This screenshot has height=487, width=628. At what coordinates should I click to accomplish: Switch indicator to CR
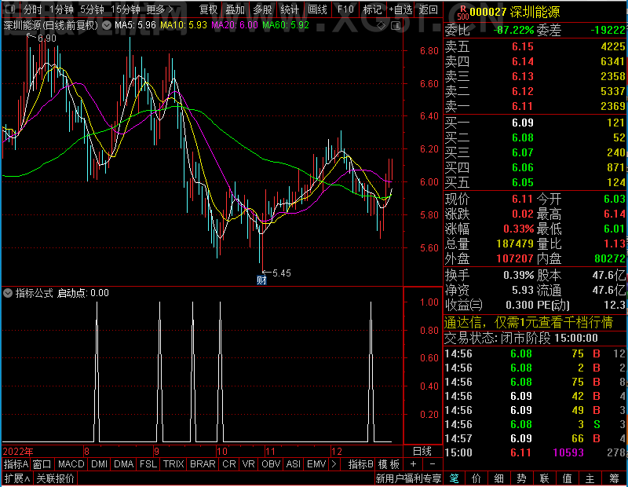tap(229, 464)
